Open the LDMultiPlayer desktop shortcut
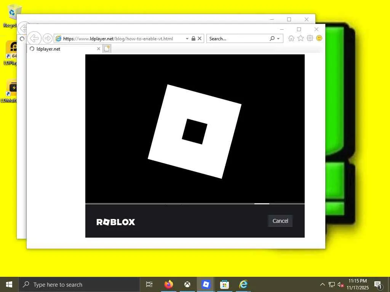Viewport: 390px width, 292px height. point(9,90)
